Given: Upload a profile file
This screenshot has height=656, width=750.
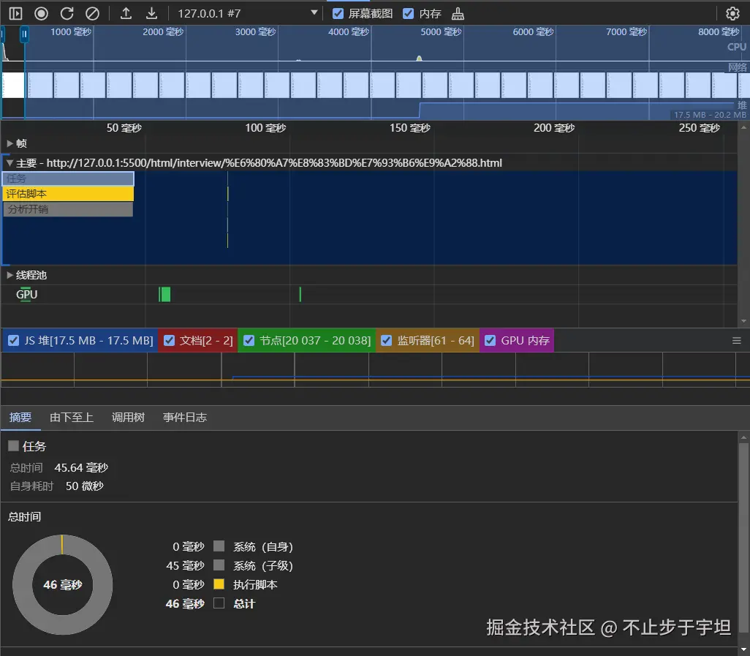Looking at the screenshot, I should (x=126, y=13).
